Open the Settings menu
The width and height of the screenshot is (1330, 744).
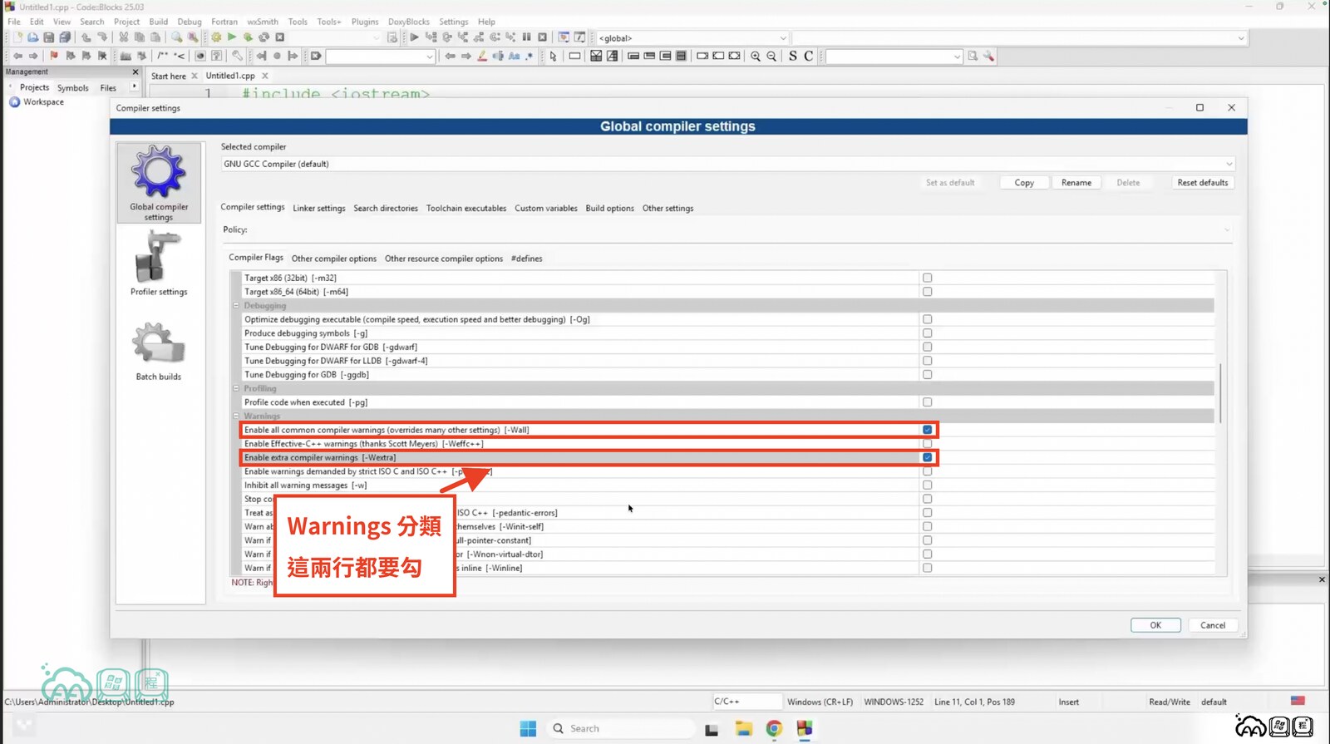(453, 22)
